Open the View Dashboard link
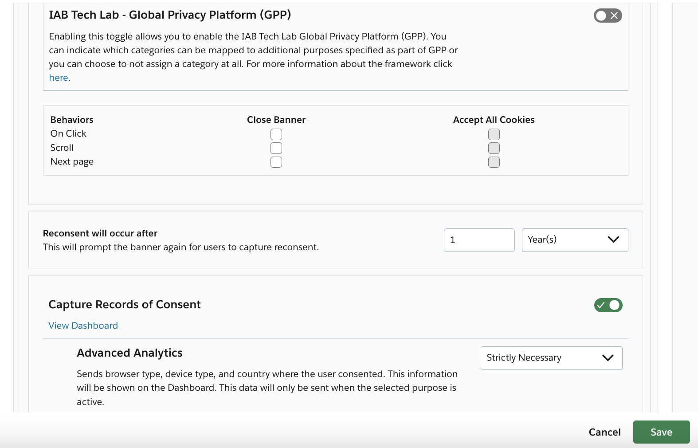 (83, 326)
